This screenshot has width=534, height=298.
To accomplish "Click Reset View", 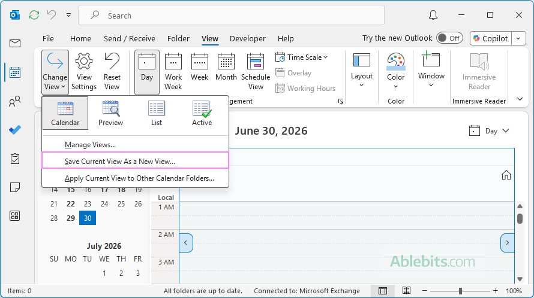I will click(x=112, y=72).
